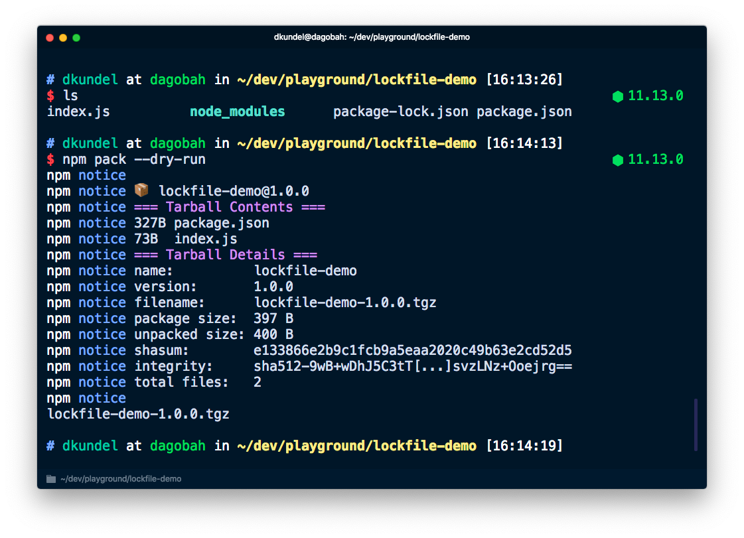Image resolution: width=744 pixels, height=538 pixels.
Task: Click the terminal scrollbar thumb on the right
Action: coord(696,425)
